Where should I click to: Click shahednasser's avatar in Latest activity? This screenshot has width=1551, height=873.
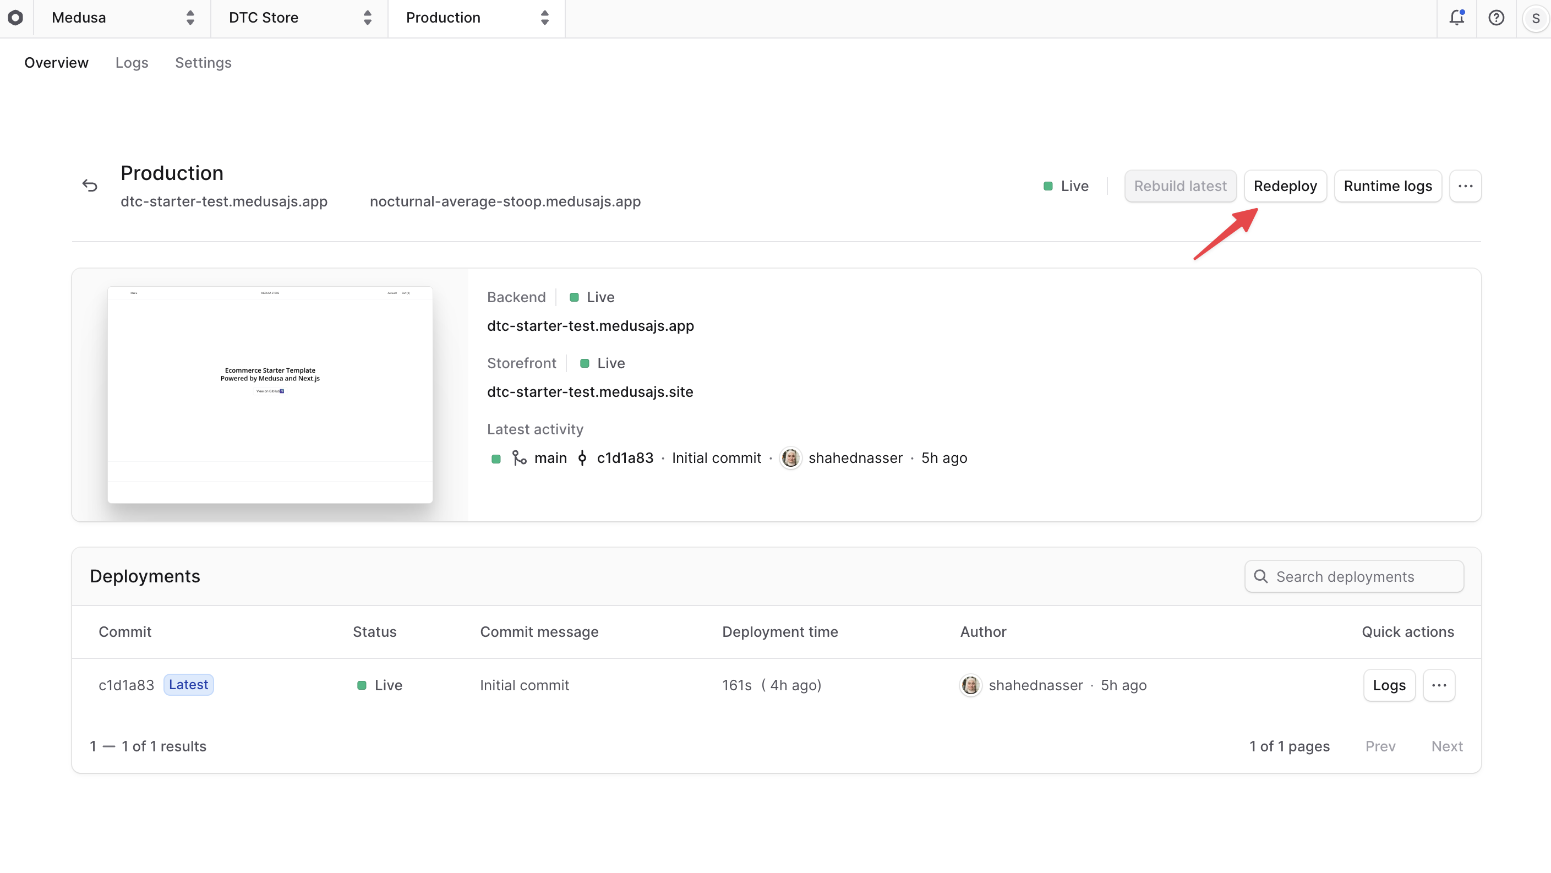coord(790,457)
